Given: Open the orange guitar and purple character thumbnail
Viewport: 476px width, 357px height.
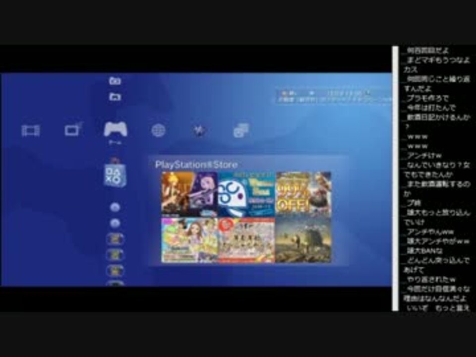Looking at the screenshot, I should (189, 194).
